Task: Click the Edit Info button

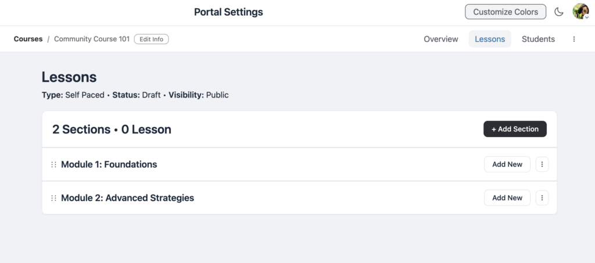Action: pos(151,39)
